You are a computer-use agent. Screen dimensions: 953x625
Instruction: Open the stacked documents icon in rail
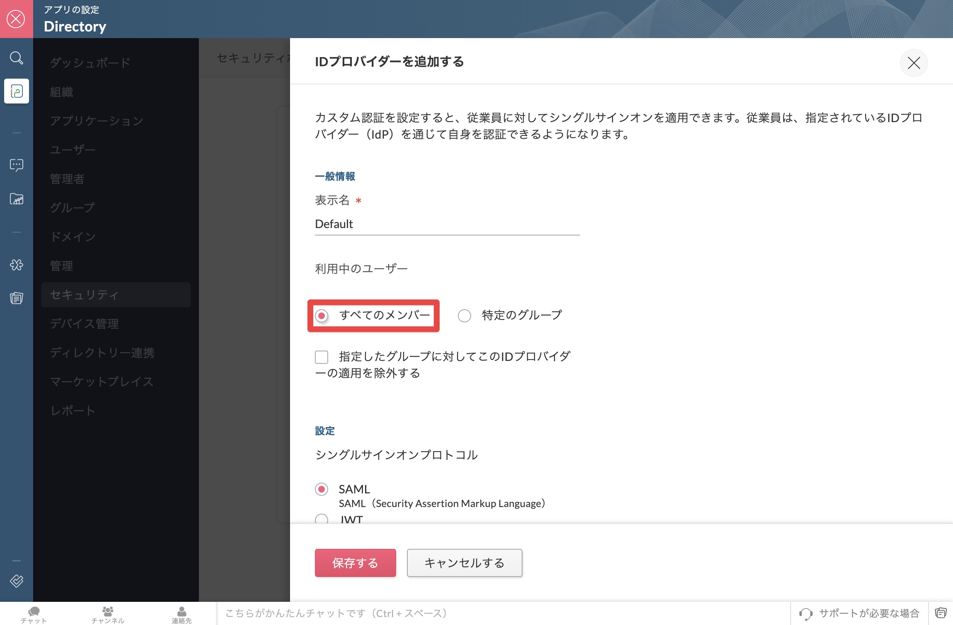point(17,298)
